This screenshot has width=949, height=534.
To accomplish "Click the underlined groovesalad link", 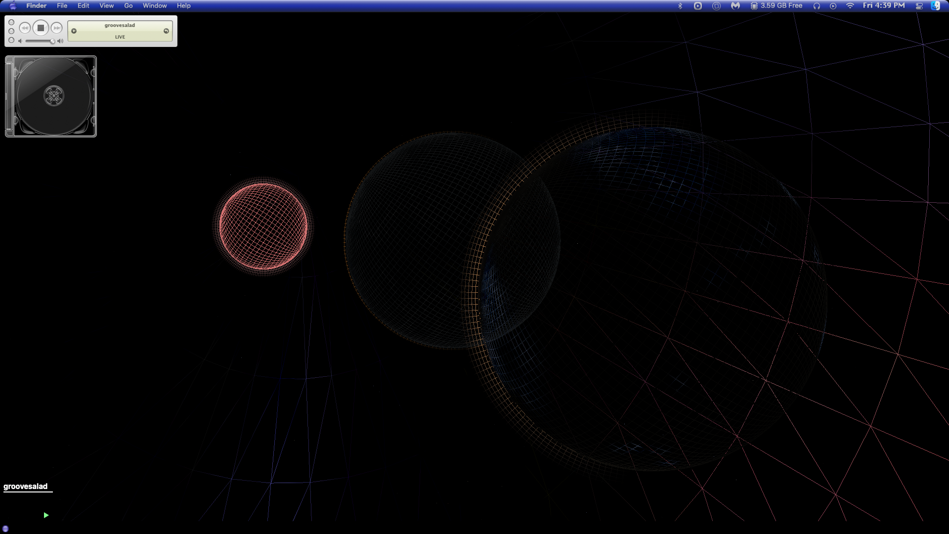I will [26, 486].
